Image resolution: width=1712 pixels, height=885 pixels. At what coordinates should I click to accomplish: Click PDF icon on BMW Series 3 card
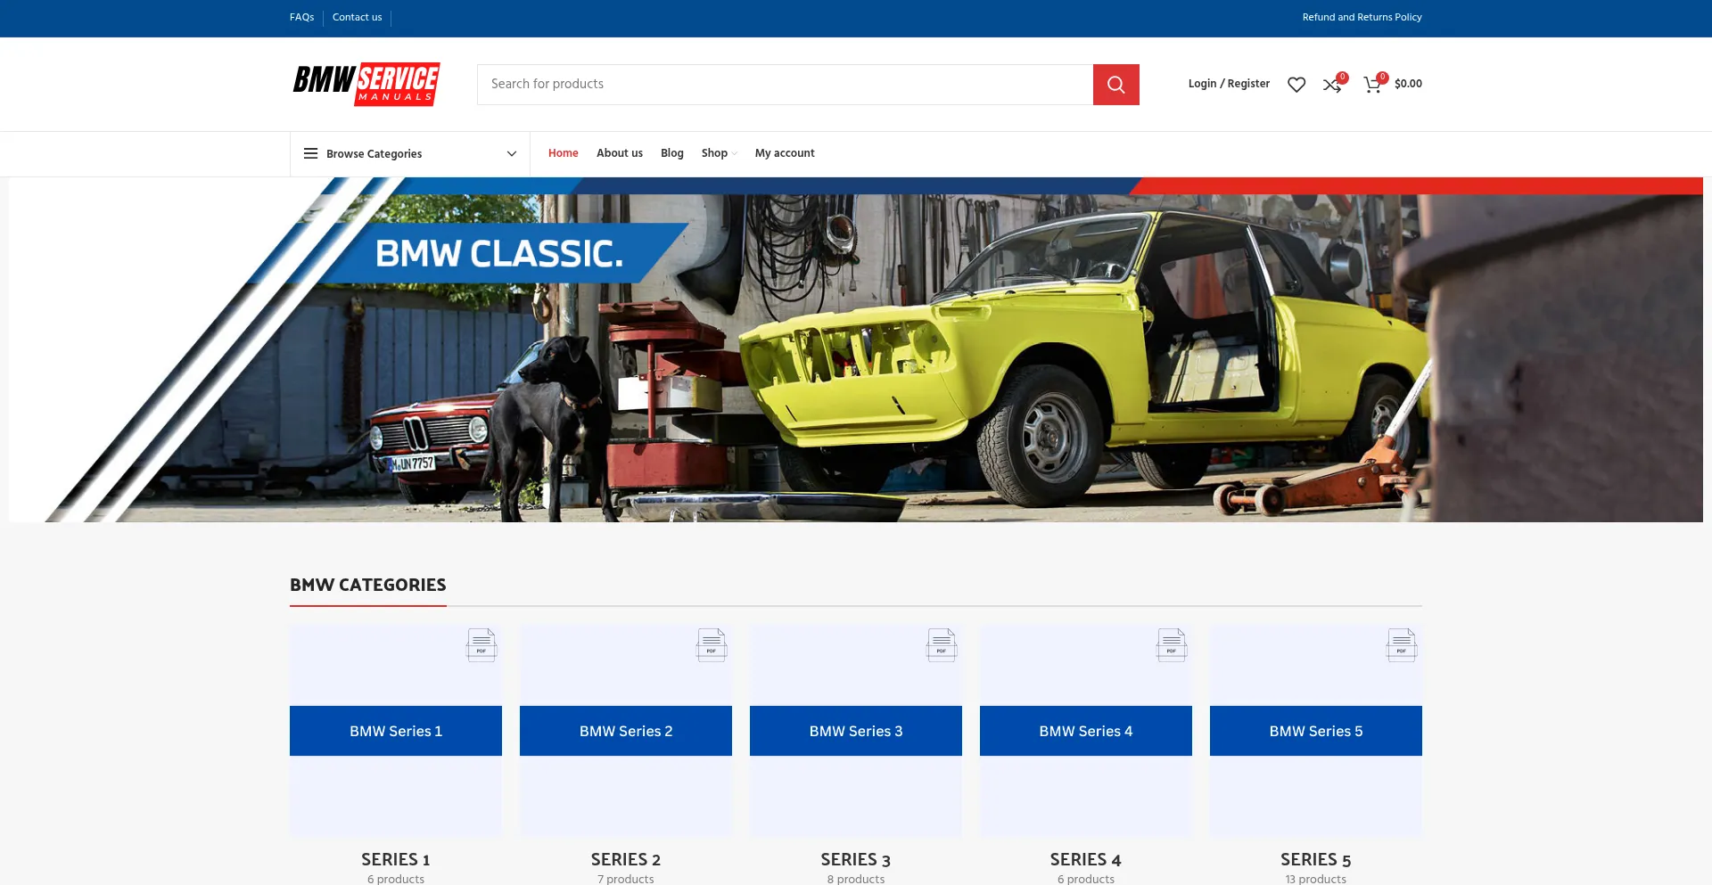(x=942, y=644)
